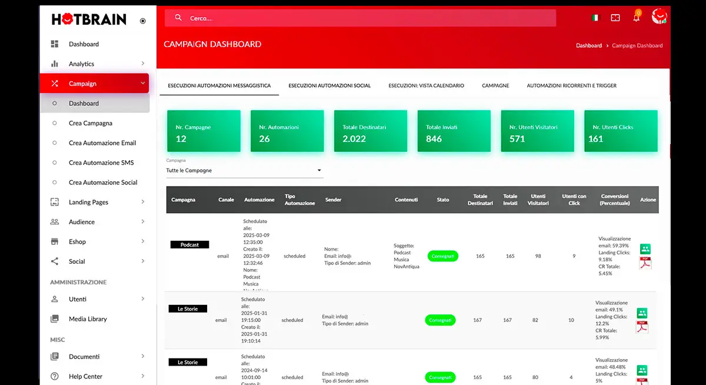Switch to Esecuzioni Automazioni Social tab
Viewport: 706px width, 385px height.
(329, 86)
